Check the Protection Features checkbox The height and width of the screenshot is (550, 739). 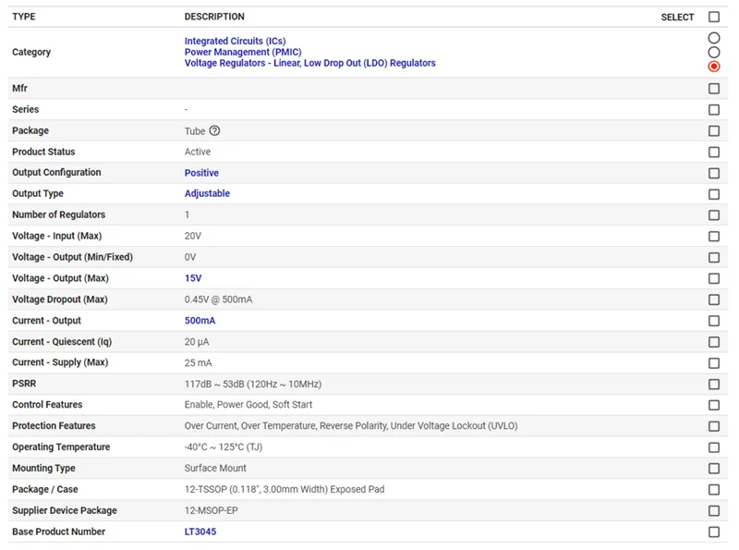click(x=714, y=426)
